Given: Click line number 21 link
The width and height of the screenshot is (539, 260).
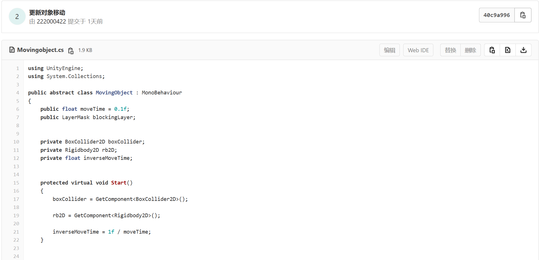Looking at the screenshot, I should (x=16, y=232).
